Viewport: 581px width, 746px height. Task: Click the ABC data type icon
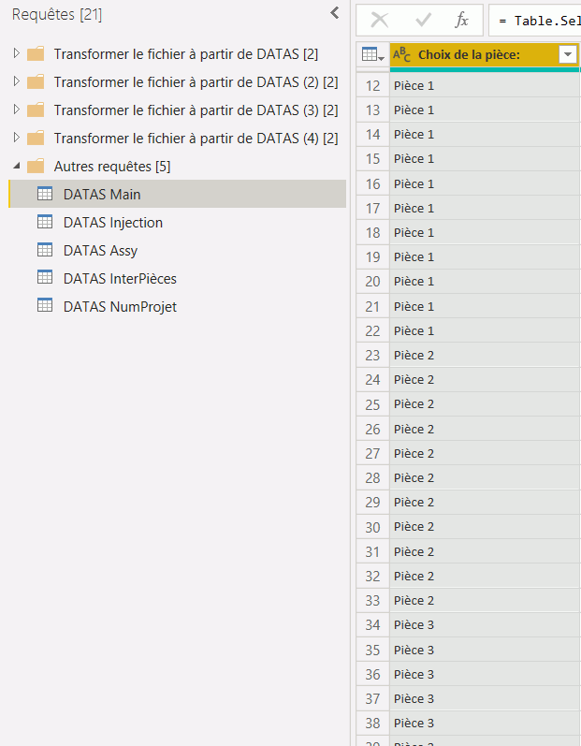click(402, 55)
